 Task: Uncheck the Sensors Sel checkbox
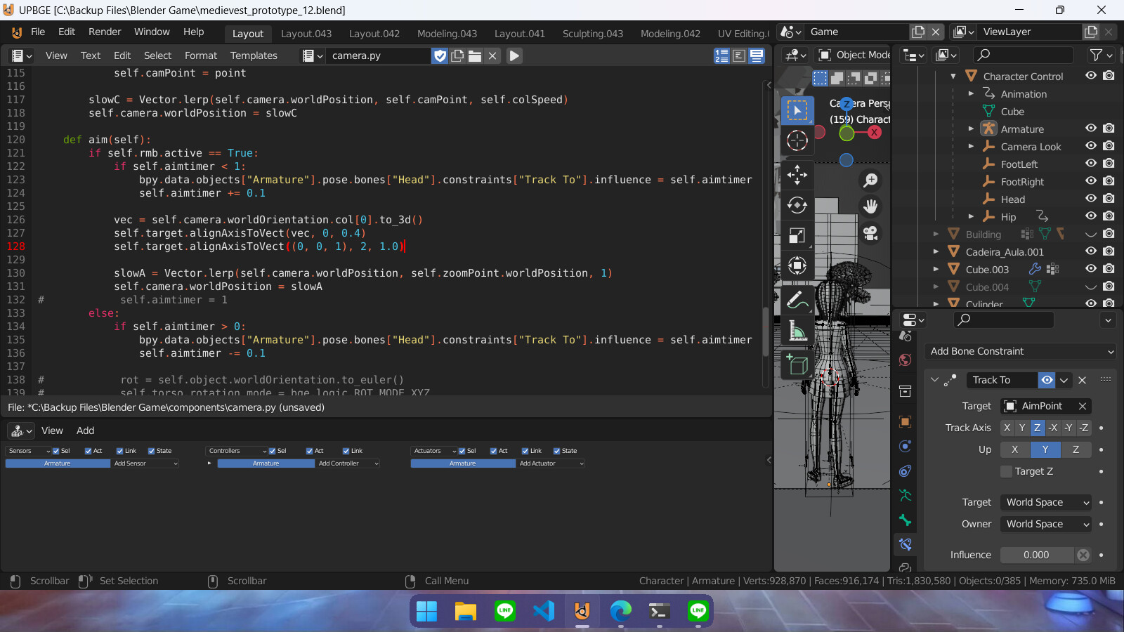tap(56, 451)
